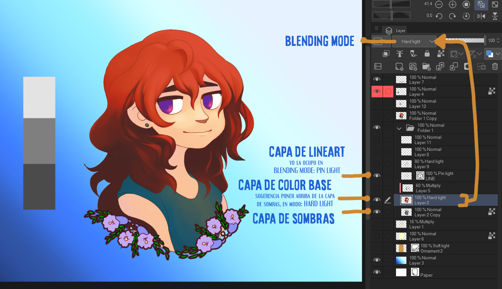The width and height of the screenshot is (502, 289).
Task: Hide Folder 1 using its eye icon
Action: coord(377,128)
